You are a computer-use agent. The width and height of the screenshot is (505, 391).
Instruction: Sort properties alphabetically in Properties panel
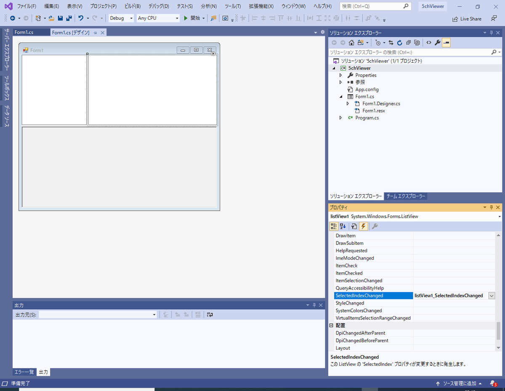click(x=343, y=226)
